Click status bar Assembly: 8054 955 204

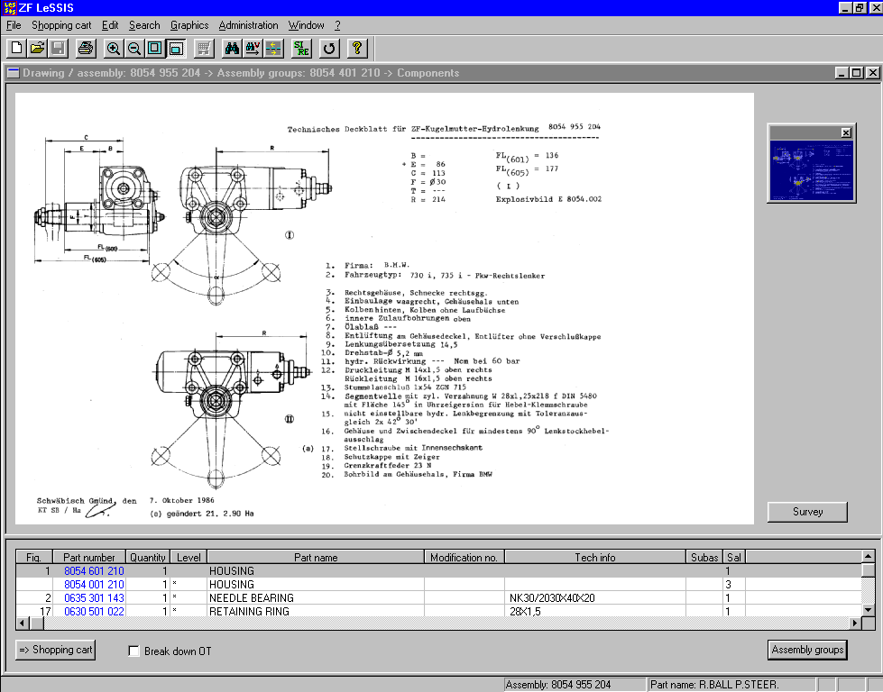click(575, 685)
